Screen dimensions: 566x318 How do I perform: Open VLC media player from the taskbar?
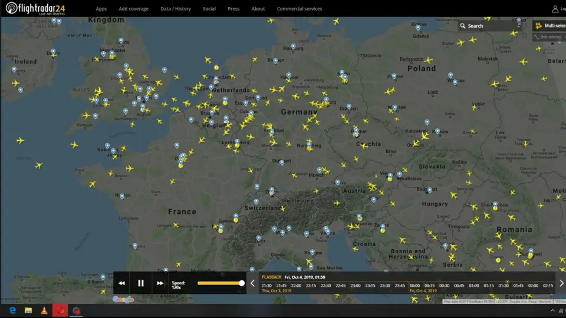tap(44, 310)
